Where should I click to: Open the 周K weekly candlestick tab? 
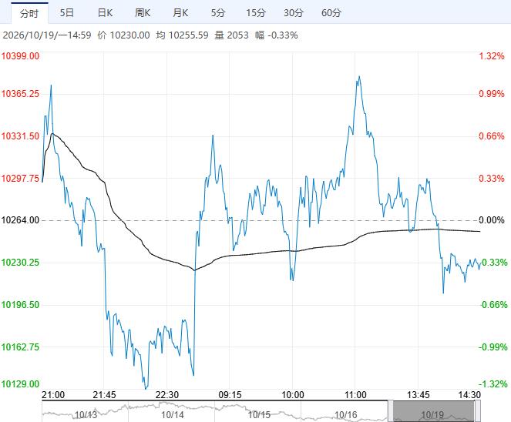pyautogui.click(x=143, y=13)
